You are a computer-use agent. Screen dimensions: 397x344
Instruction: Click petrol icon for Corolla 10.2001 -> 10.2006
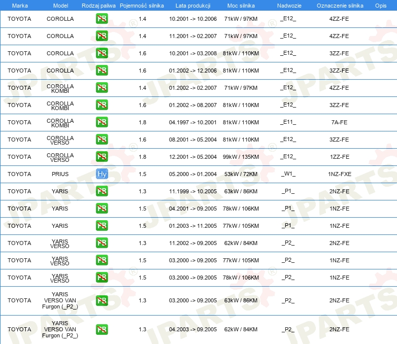(102, 19)
